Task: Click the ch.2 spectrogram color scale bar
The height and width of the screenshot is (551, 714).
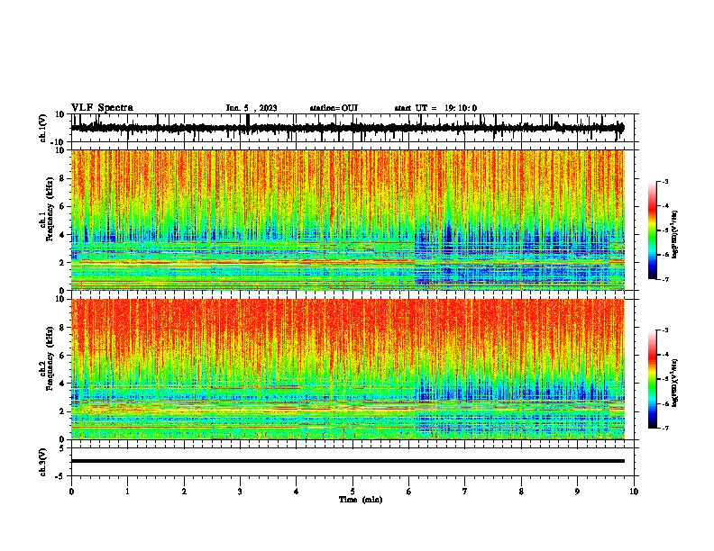Action: [652, 379]
